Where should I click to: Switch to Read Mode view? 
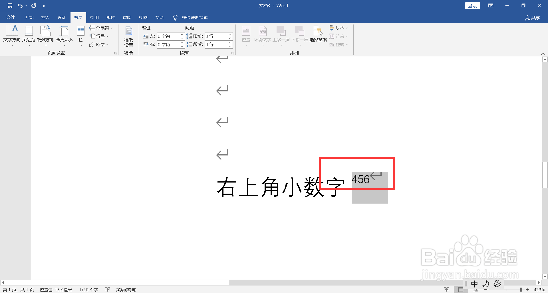click(x=447, y=290)
